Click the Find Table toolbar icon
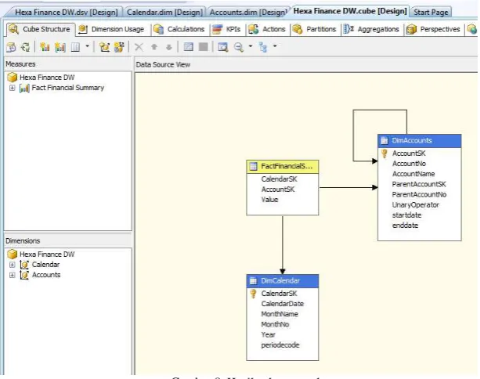 pos(223,47)
